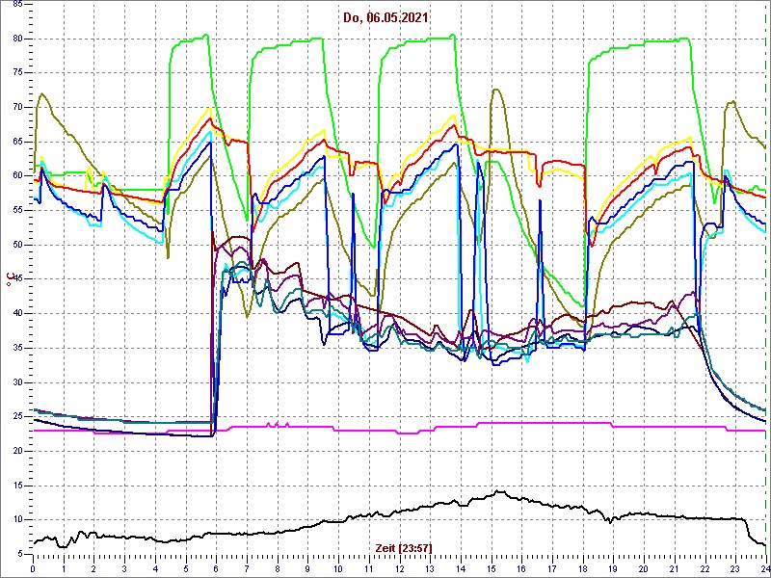Select the '5' on the temperature axis
This screenshot has width=771, height=578.
[x=19, y=555]
